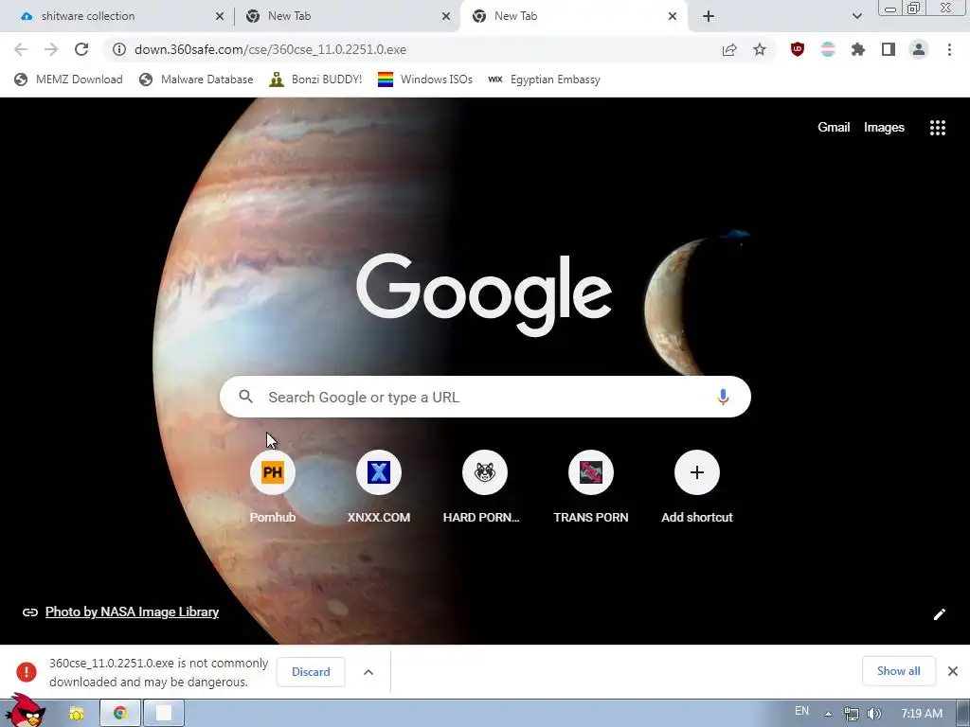The width and height of the screenshot is (970, 727).
Task: Open the striped flag extension icon
Action: tap(828, 49)
